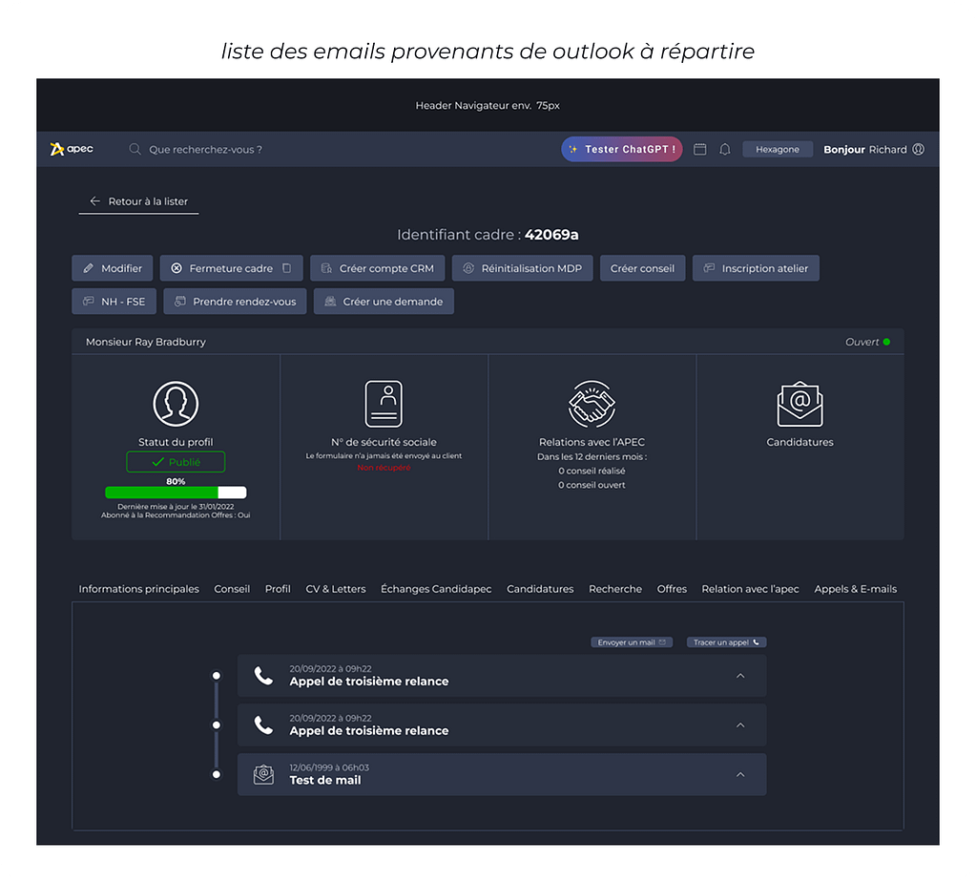Open the Échanges Candidapec tab
The width and height of the screenshot is (976, 882).
tap(436, 589)
